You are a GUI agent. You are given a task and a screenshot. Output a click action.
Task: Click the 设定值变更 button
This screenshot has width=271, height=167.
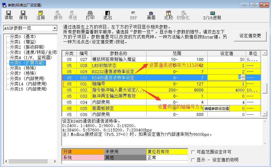tap(250, 36)
